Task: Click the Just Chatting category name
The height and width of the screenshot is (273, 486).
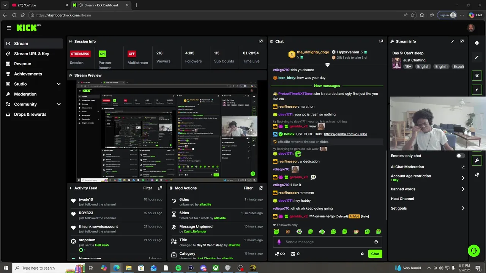Action: [x=414, y=60]
